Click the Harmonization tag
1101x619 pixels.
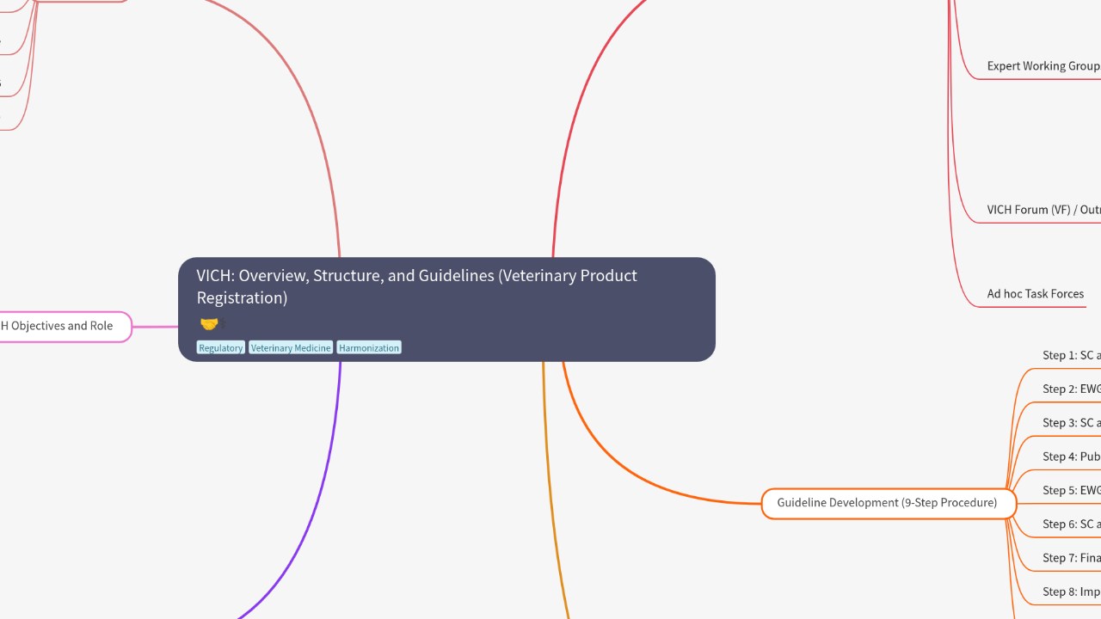tap(369, 348)
